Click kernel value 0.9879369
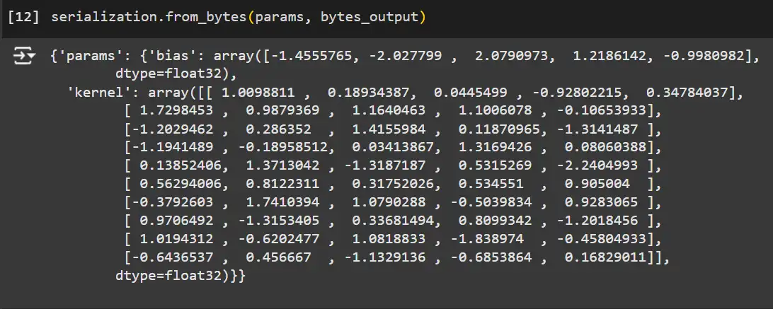Screen dimensions: 773x309 (283, 111)
